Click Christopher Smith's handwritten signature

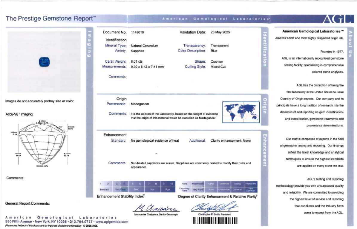[214, 207]
